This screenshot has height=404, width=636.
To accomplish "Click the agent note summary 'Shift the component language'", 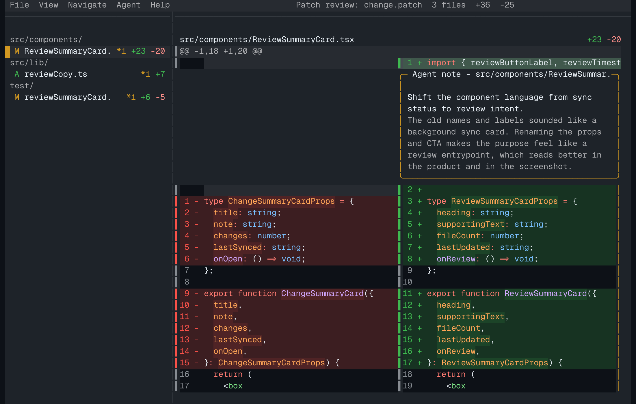I will [x=500, y=103].
